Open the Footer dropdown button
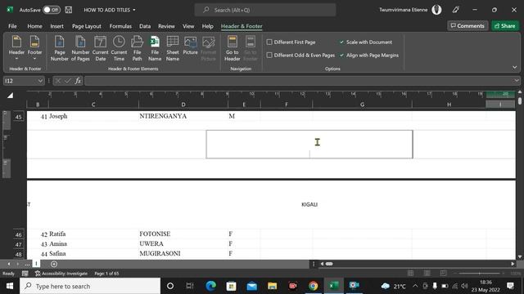Screen dimensions: 524x294 [x=34, y=48]
